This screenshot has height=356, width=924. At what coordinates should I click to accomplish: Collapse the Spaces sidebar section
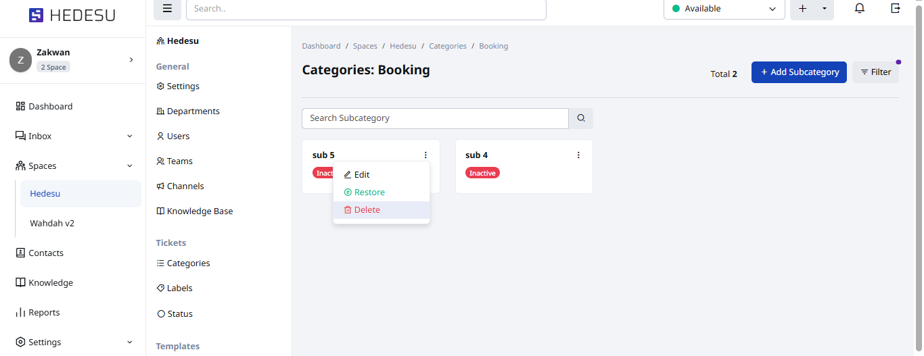(129, 166)
